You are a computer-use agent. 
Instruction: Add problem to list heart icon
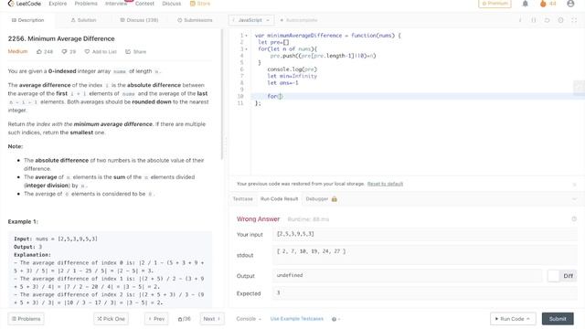(x=87, y=51)
